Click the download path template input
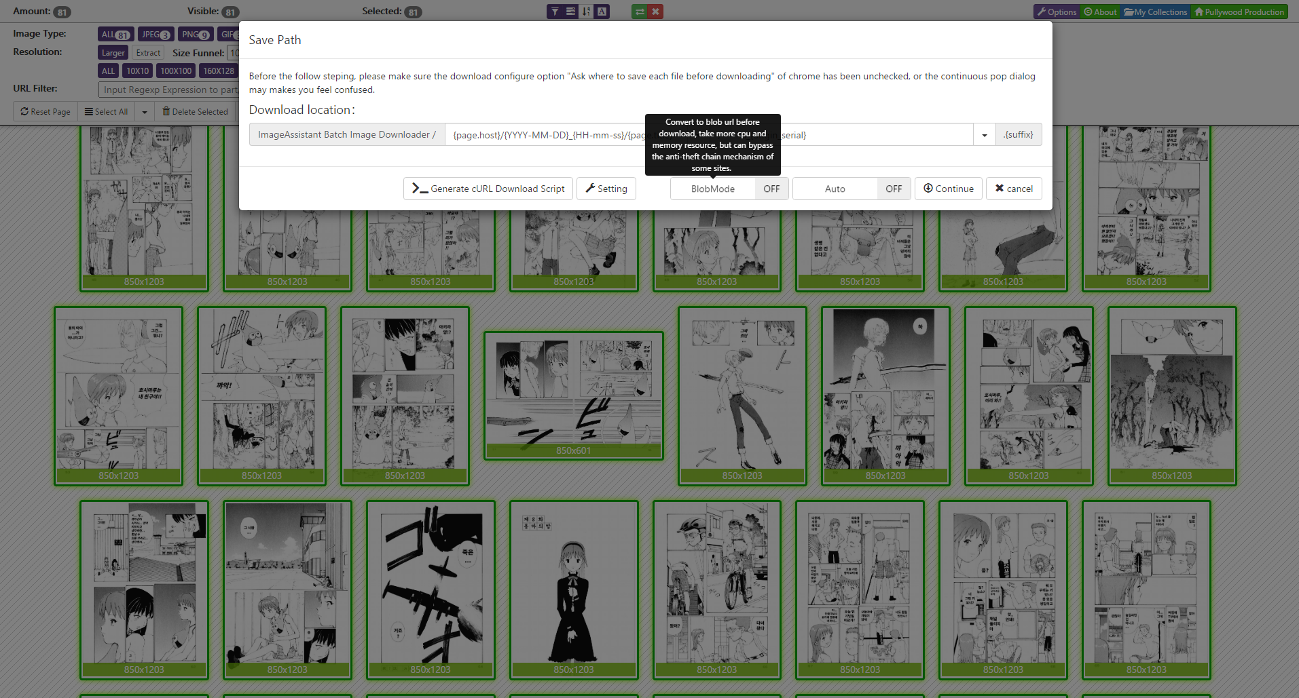The height and width of the screenshot is (698, 1299). point(709,134)
